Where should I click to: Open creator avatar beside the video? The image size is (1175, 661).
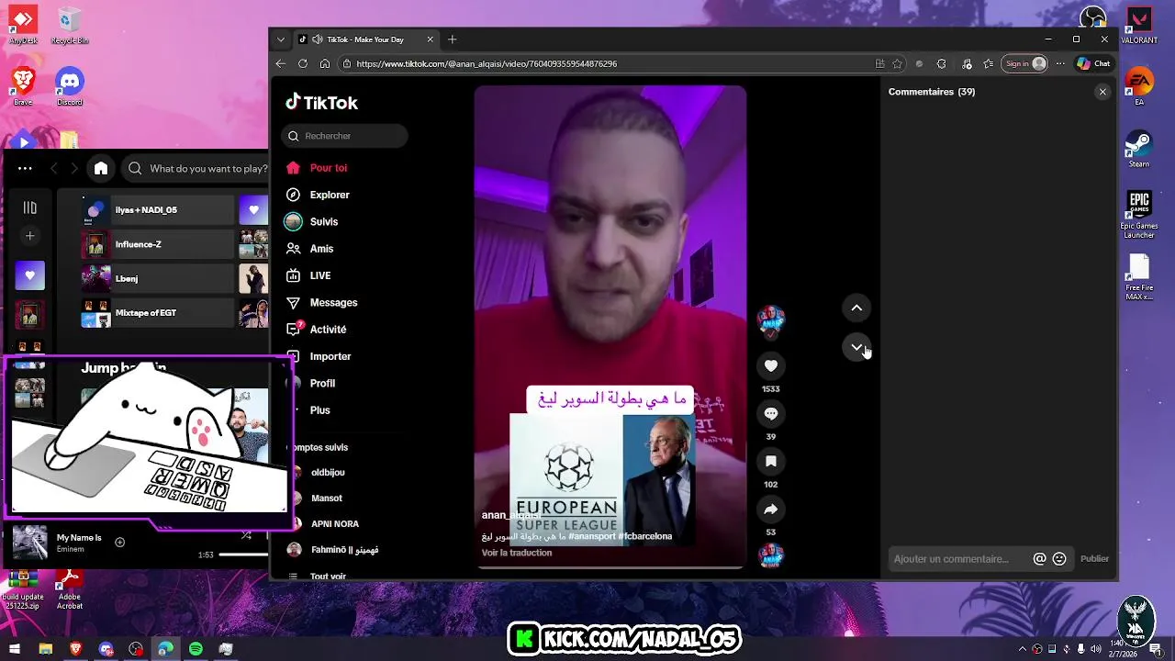(771, 320)
